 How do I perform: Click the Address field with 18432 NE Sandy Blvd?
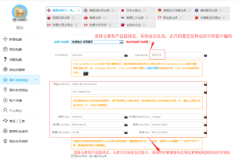pyautogui.click(x=137, y=84)
